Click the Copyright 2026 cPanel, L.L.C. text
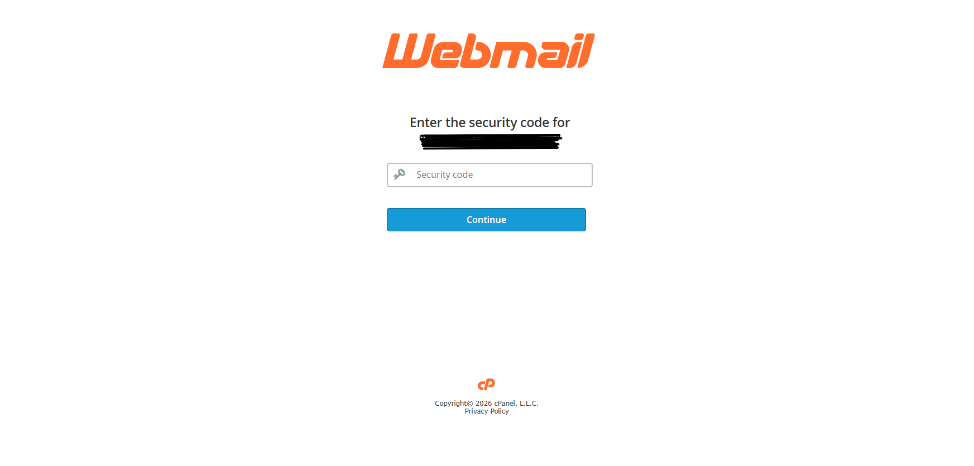This screenshot has height=466, width=974. (487, 404)
